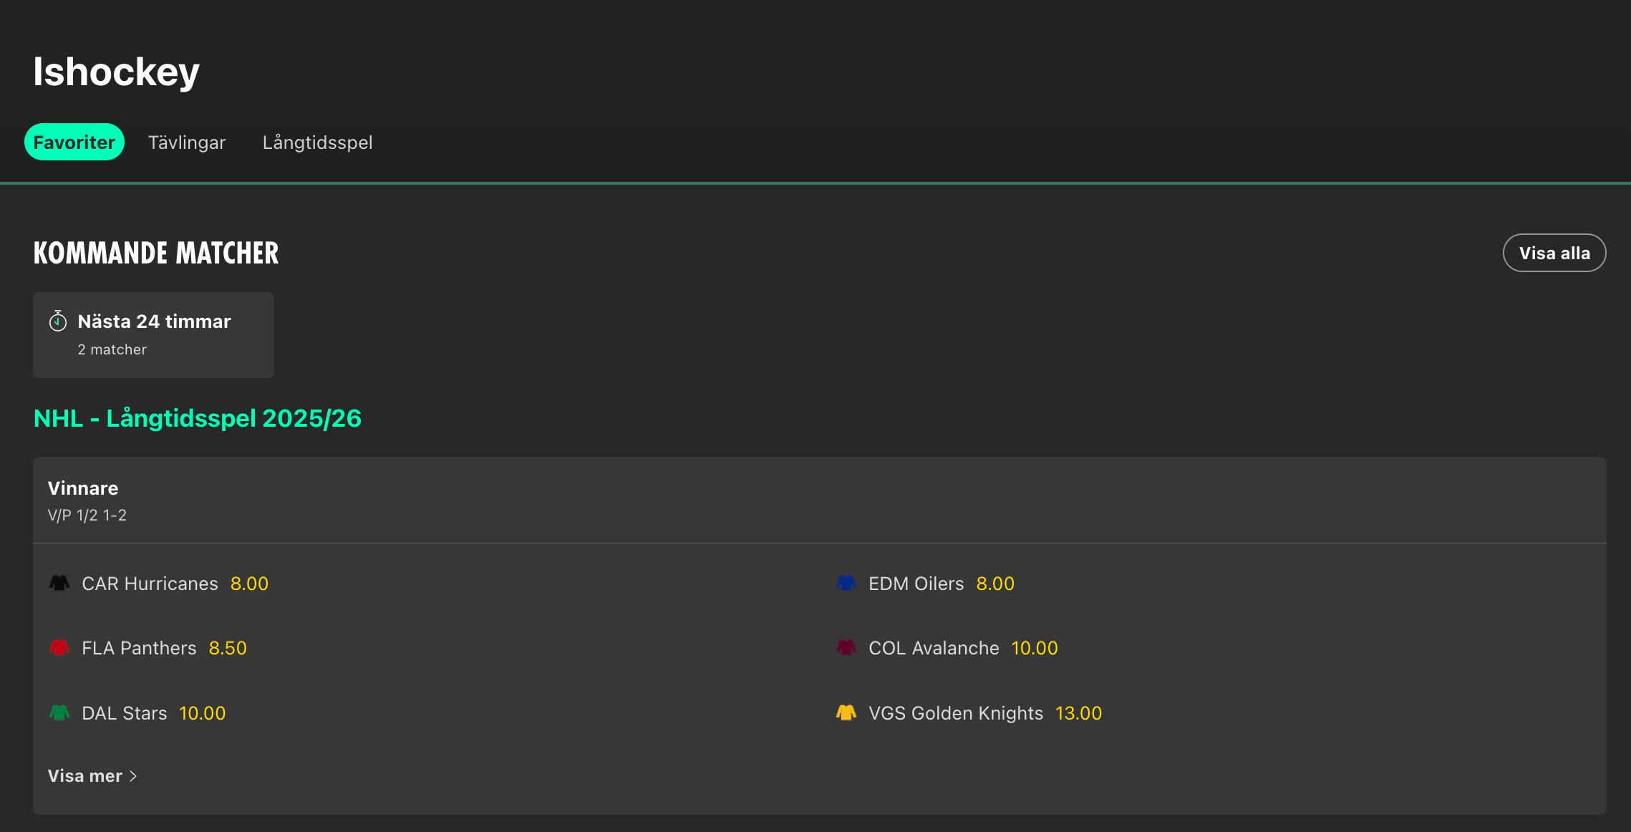This screenshot has width=1631, height=832.
Task: Select the Favoriter tab
Action: (74, 142)
